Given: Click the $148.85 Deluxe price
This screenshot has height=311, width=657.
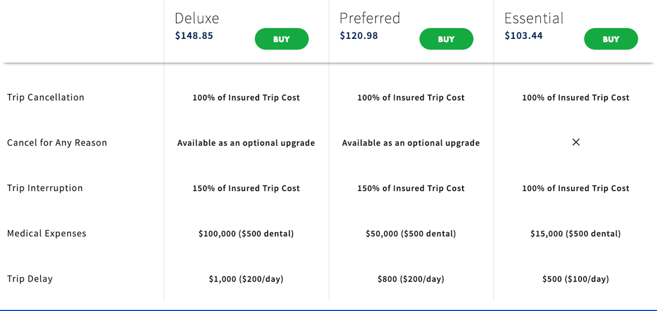Looking at the screenshot, I should click(x=194, y=36).
